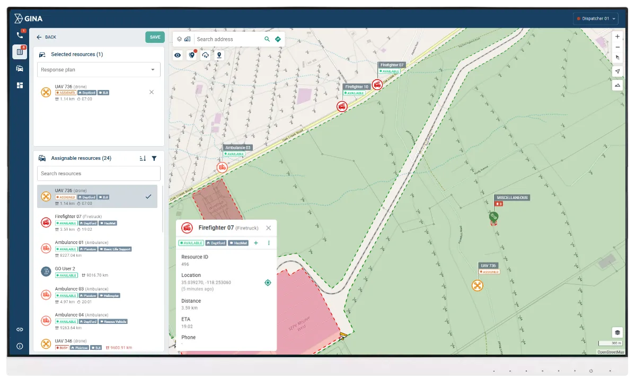
Task: Switch to the dashboard panel in the sidebar
Action: (x=20, y=85)
